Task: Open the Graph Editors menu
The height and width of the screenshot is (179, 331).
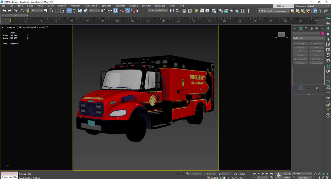Action: (91, 6)
